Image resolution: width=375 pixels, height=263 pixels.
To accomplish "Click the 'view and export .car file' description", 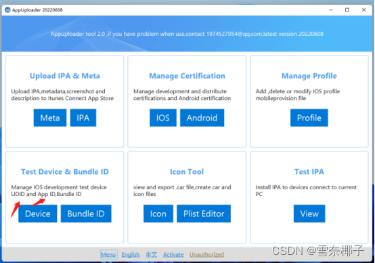I will click(182, 191).
